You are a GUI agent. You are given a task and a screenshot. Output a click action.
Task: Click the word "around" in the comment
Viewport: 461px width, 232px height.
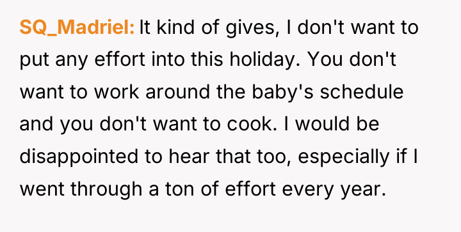pyautogui.click(x=177, y=91)
